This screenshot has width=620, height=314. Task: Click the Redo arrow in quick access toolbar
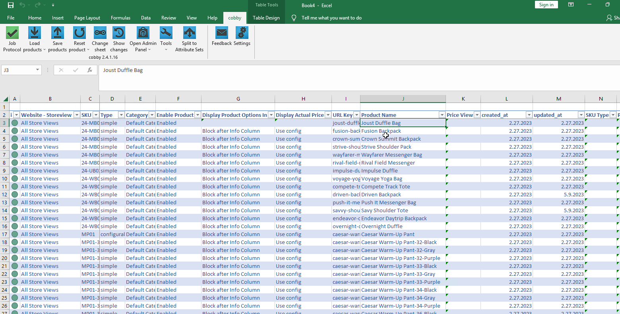[38, 5]
